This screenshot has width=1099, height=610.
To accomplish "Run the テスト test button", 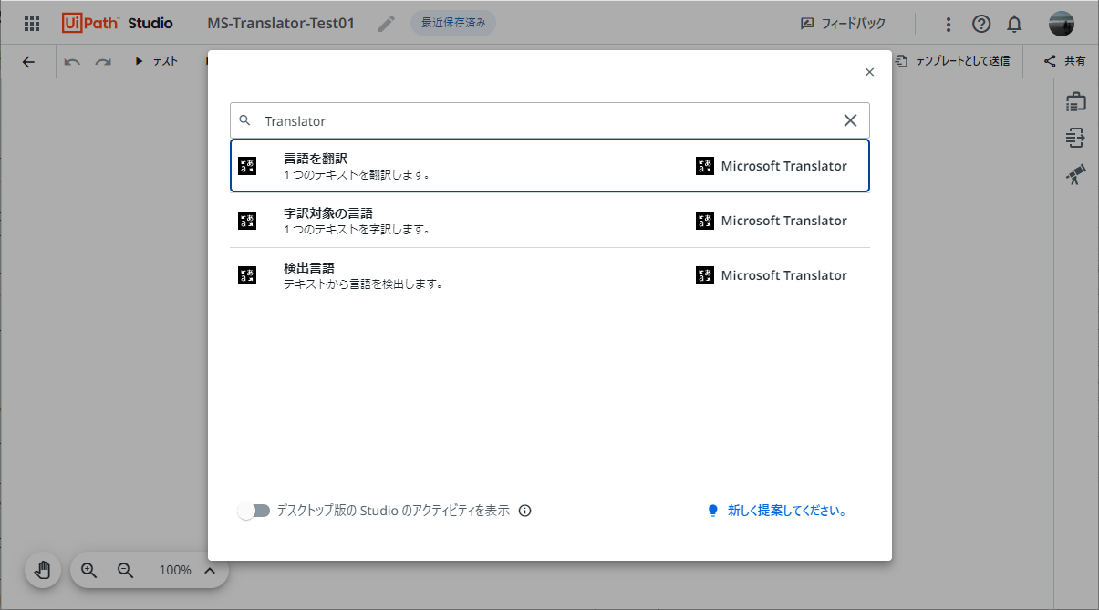I will click(156, 62).
